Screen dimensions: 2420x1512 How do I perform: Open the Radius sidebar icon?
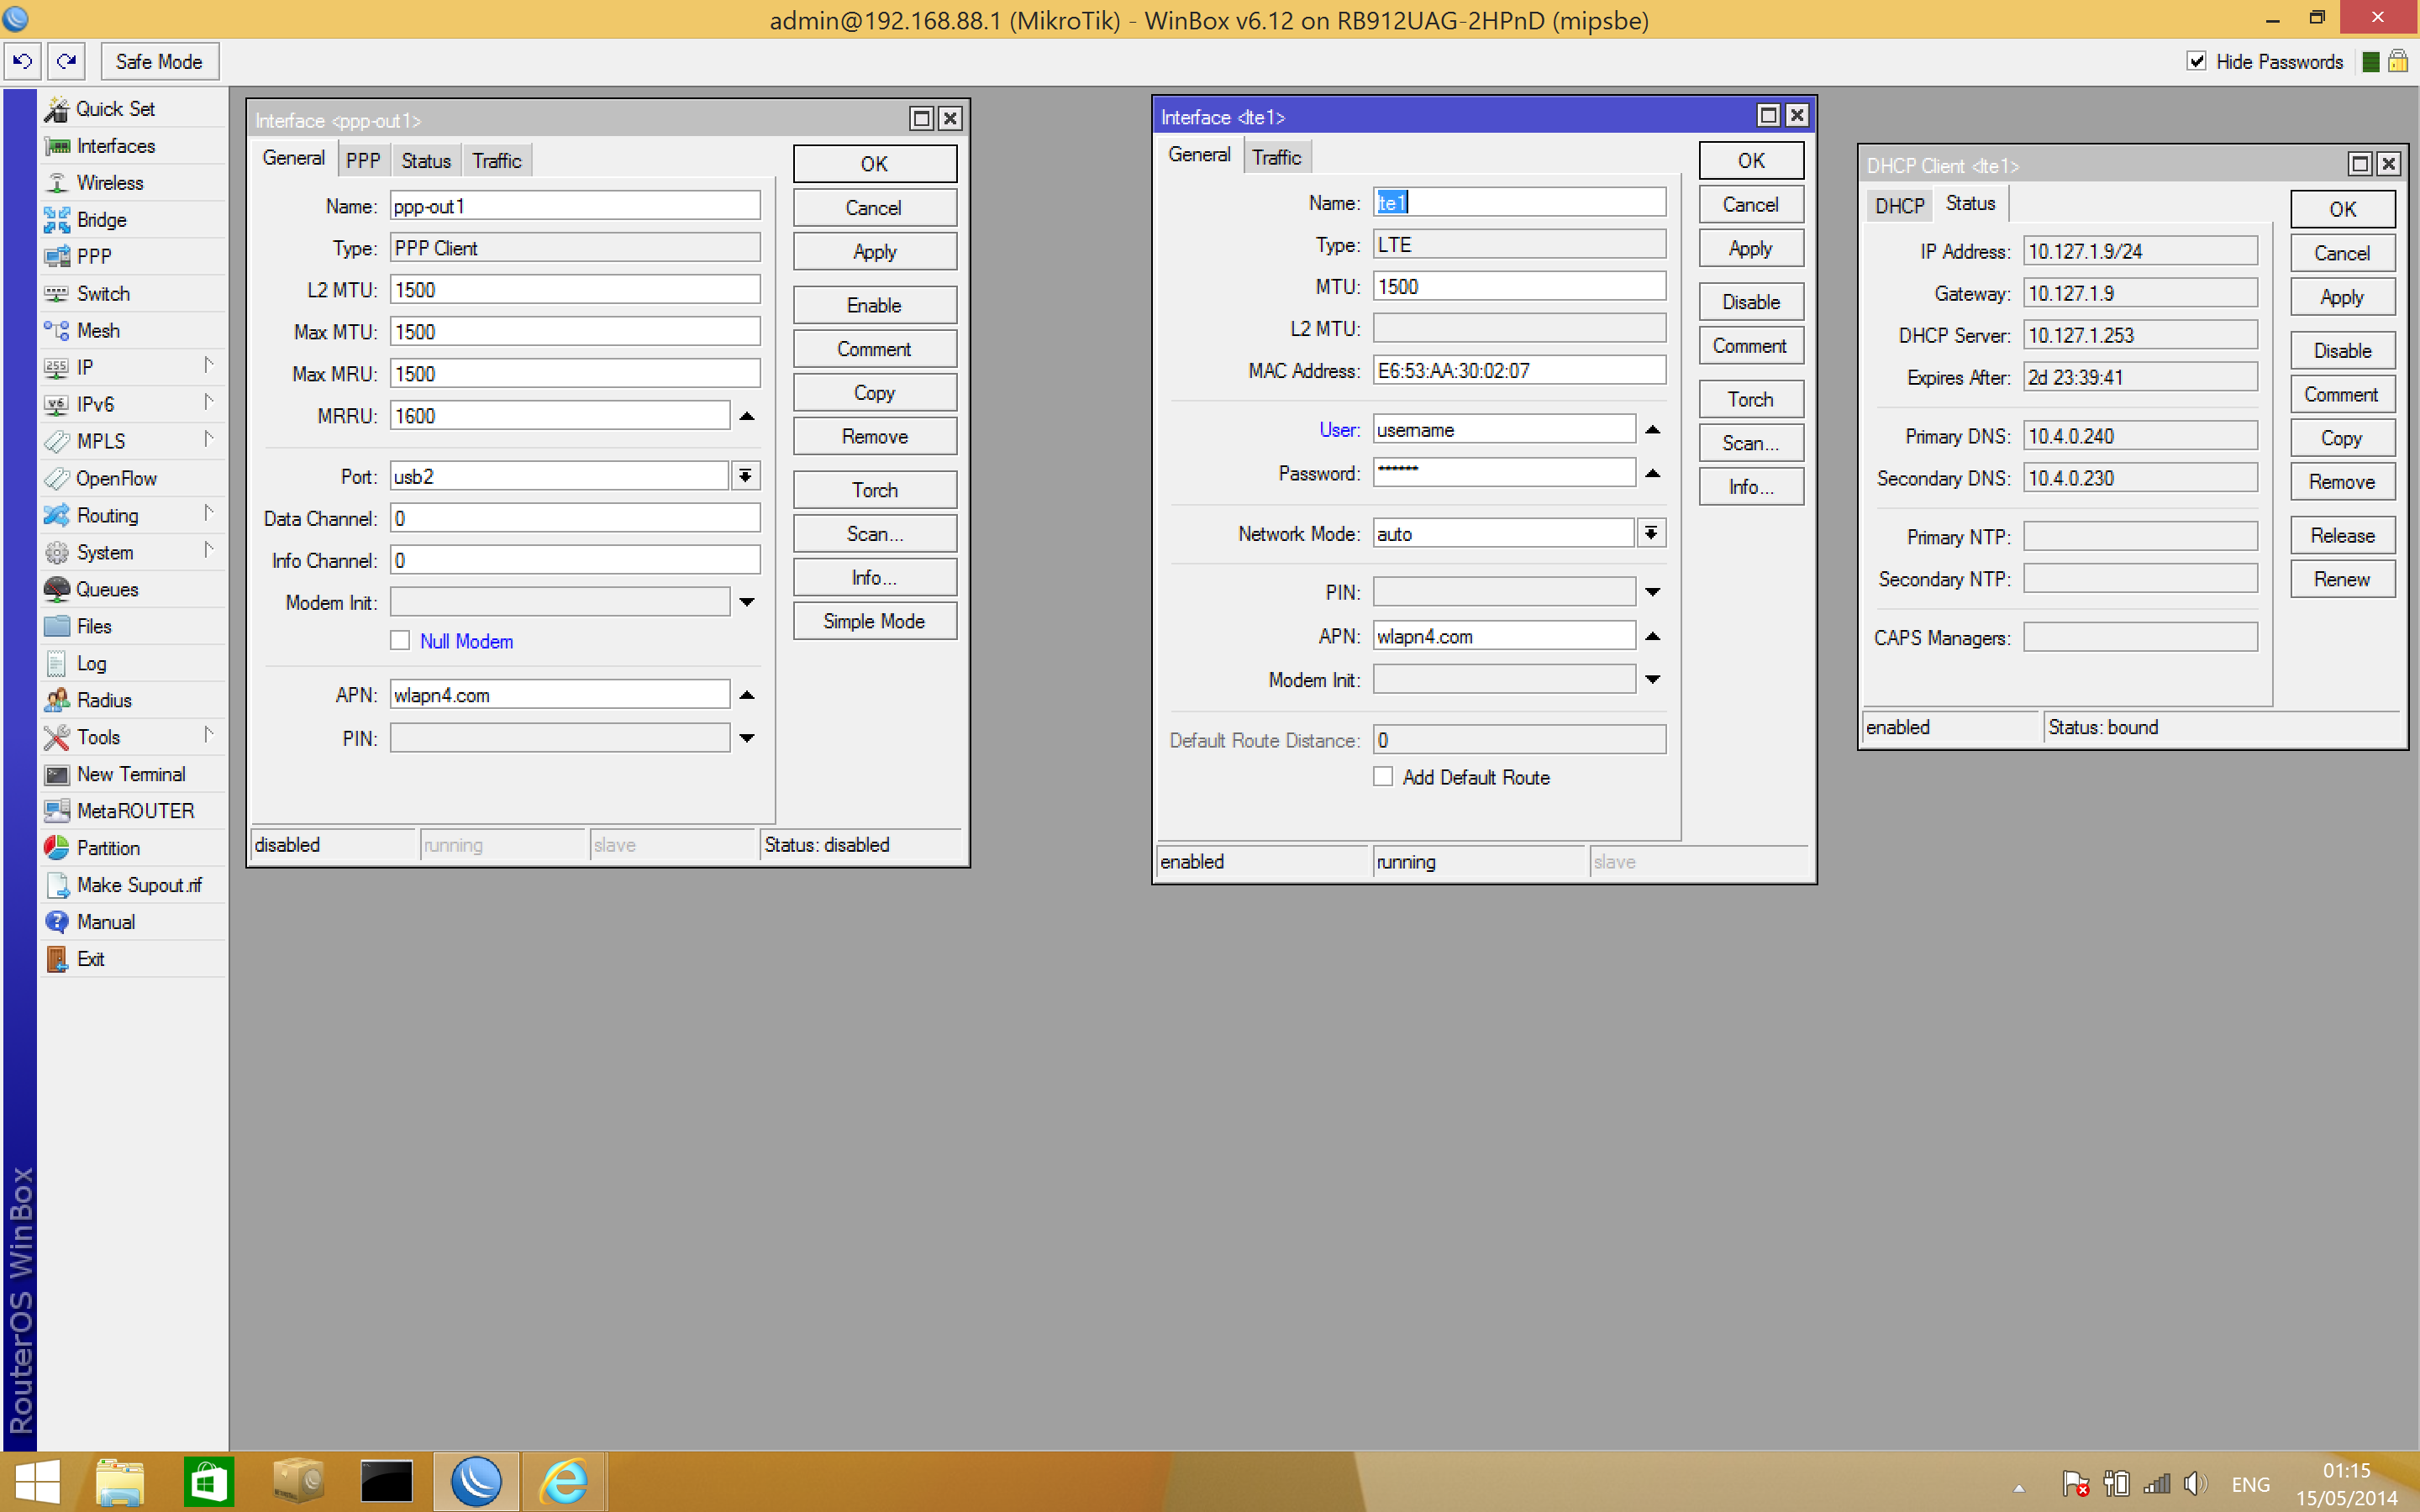pos(57,701)
